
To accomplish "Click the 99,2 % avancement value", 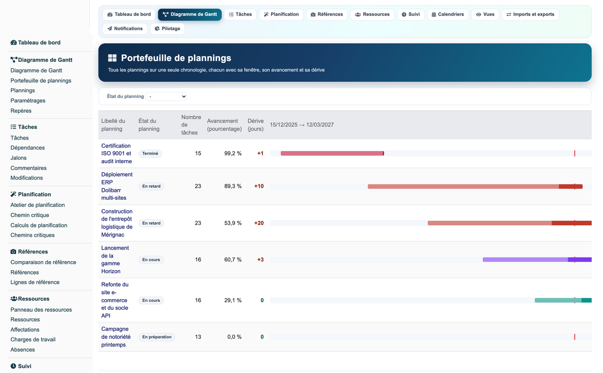I will click(x=233, y=154).
